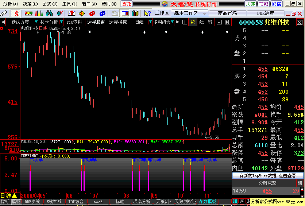Switch to the DDE决策 workspace tab
The width and height of the screenshot is (305, 206).
[x=265, y=13]
